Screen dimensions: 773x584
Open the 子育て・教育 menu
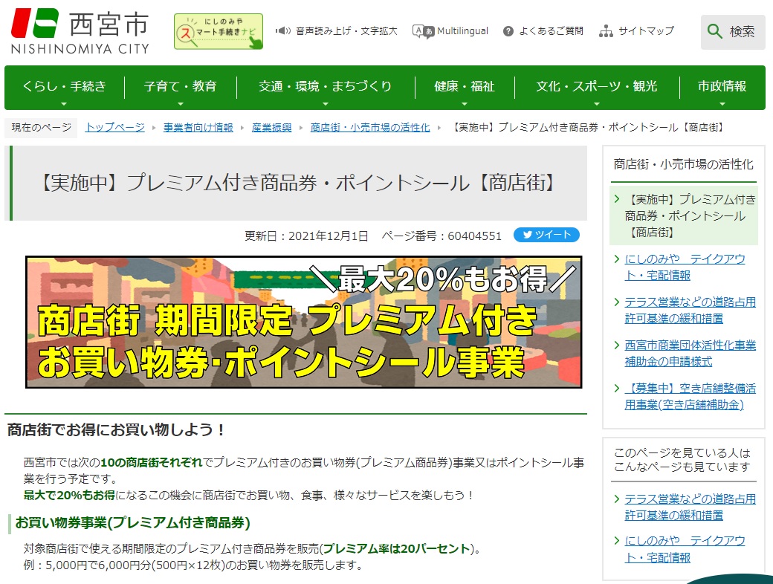pos(181,87)
